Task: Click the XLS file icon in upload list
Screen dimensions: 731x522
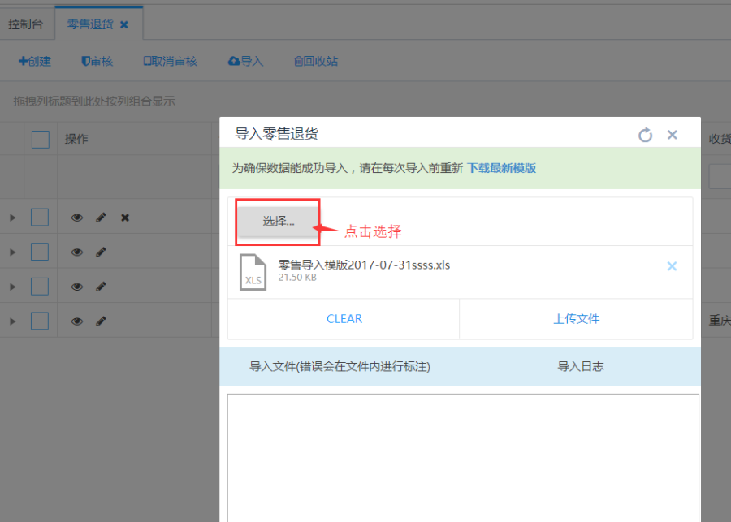Action: click(253, 271)
